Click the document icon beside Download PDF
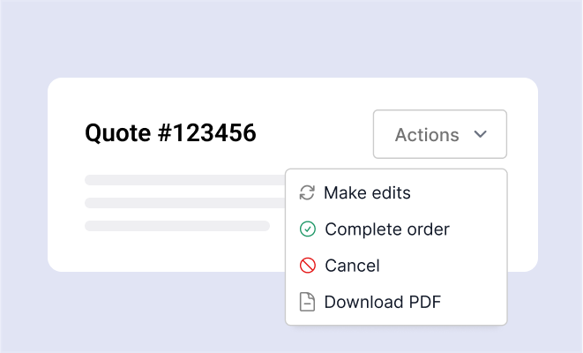 pos(307,302)
